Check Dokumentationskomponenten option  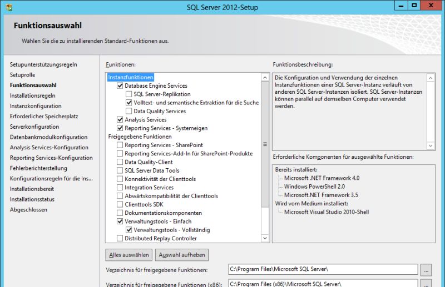tap(120, 213)
